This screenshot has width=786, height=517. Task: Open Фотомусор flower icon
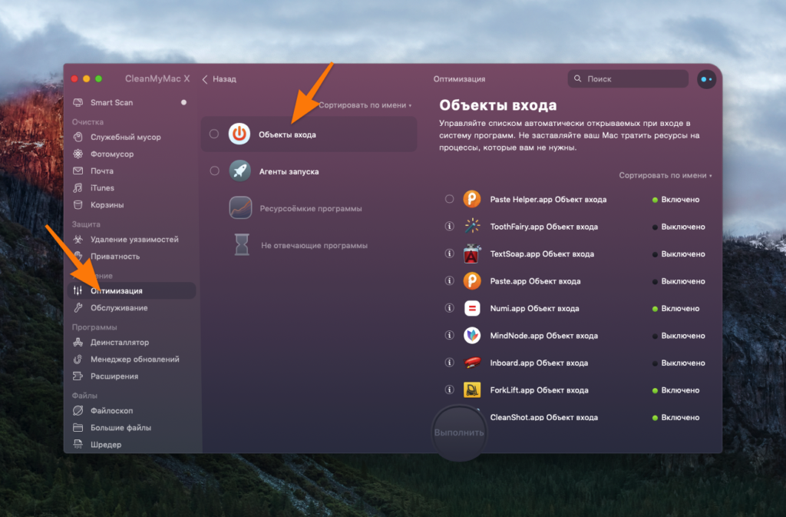click(78, 154)
